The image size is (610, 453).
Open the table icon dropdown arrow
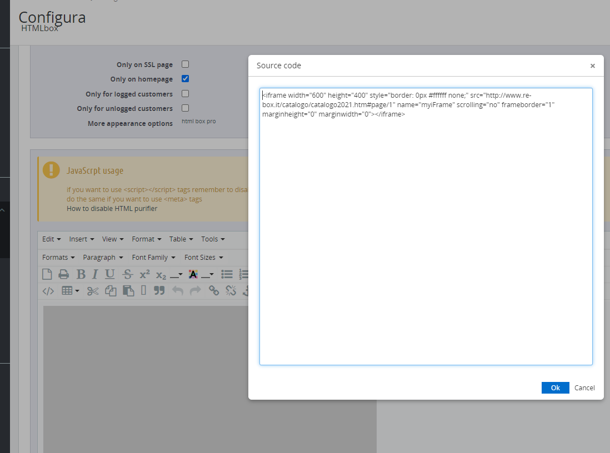77,291
